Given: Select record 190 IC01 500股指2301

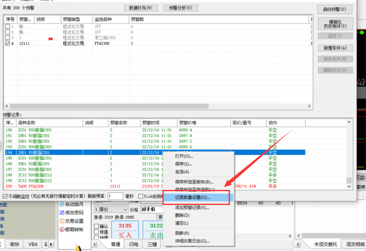Looking at the screenshot, I should 155,130.
